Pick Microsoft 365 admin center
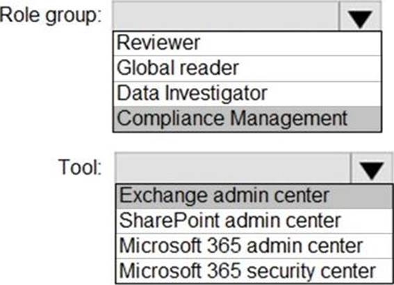 (x=254, y=246)
